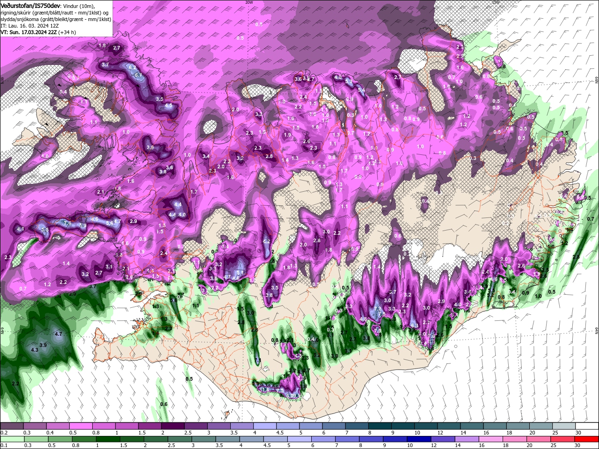Click legend label 0.2 on snow scale

click(x=4, y=433)
